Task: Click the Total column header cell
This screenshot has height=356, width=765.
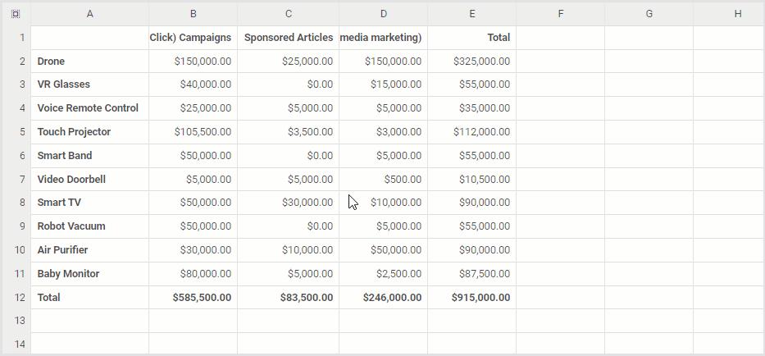Action: (x=471, y=37)
